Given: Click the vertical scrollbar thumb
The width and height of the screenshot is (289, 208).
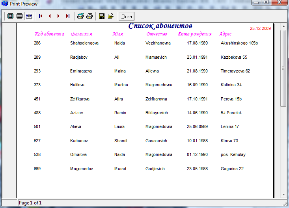Looking at the screenshot, I should tap(283, 68).
